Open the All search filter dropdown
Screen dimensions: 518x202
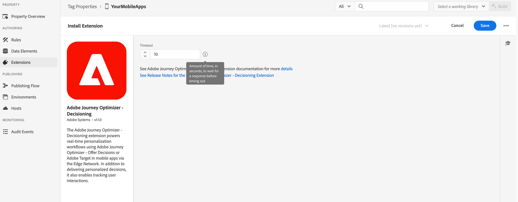[345, 6]
